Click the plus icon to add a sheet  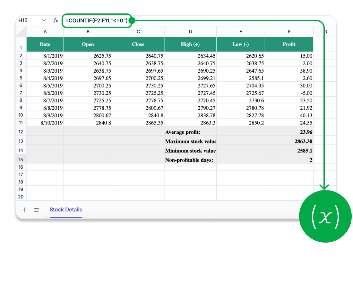25,210
